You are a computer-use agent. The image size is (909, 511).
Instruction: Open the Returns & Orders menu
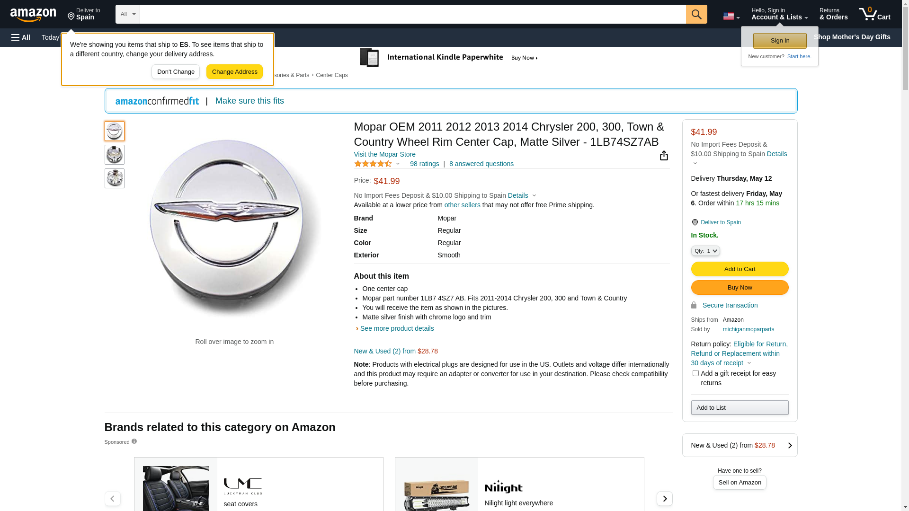tap(833, 14)
